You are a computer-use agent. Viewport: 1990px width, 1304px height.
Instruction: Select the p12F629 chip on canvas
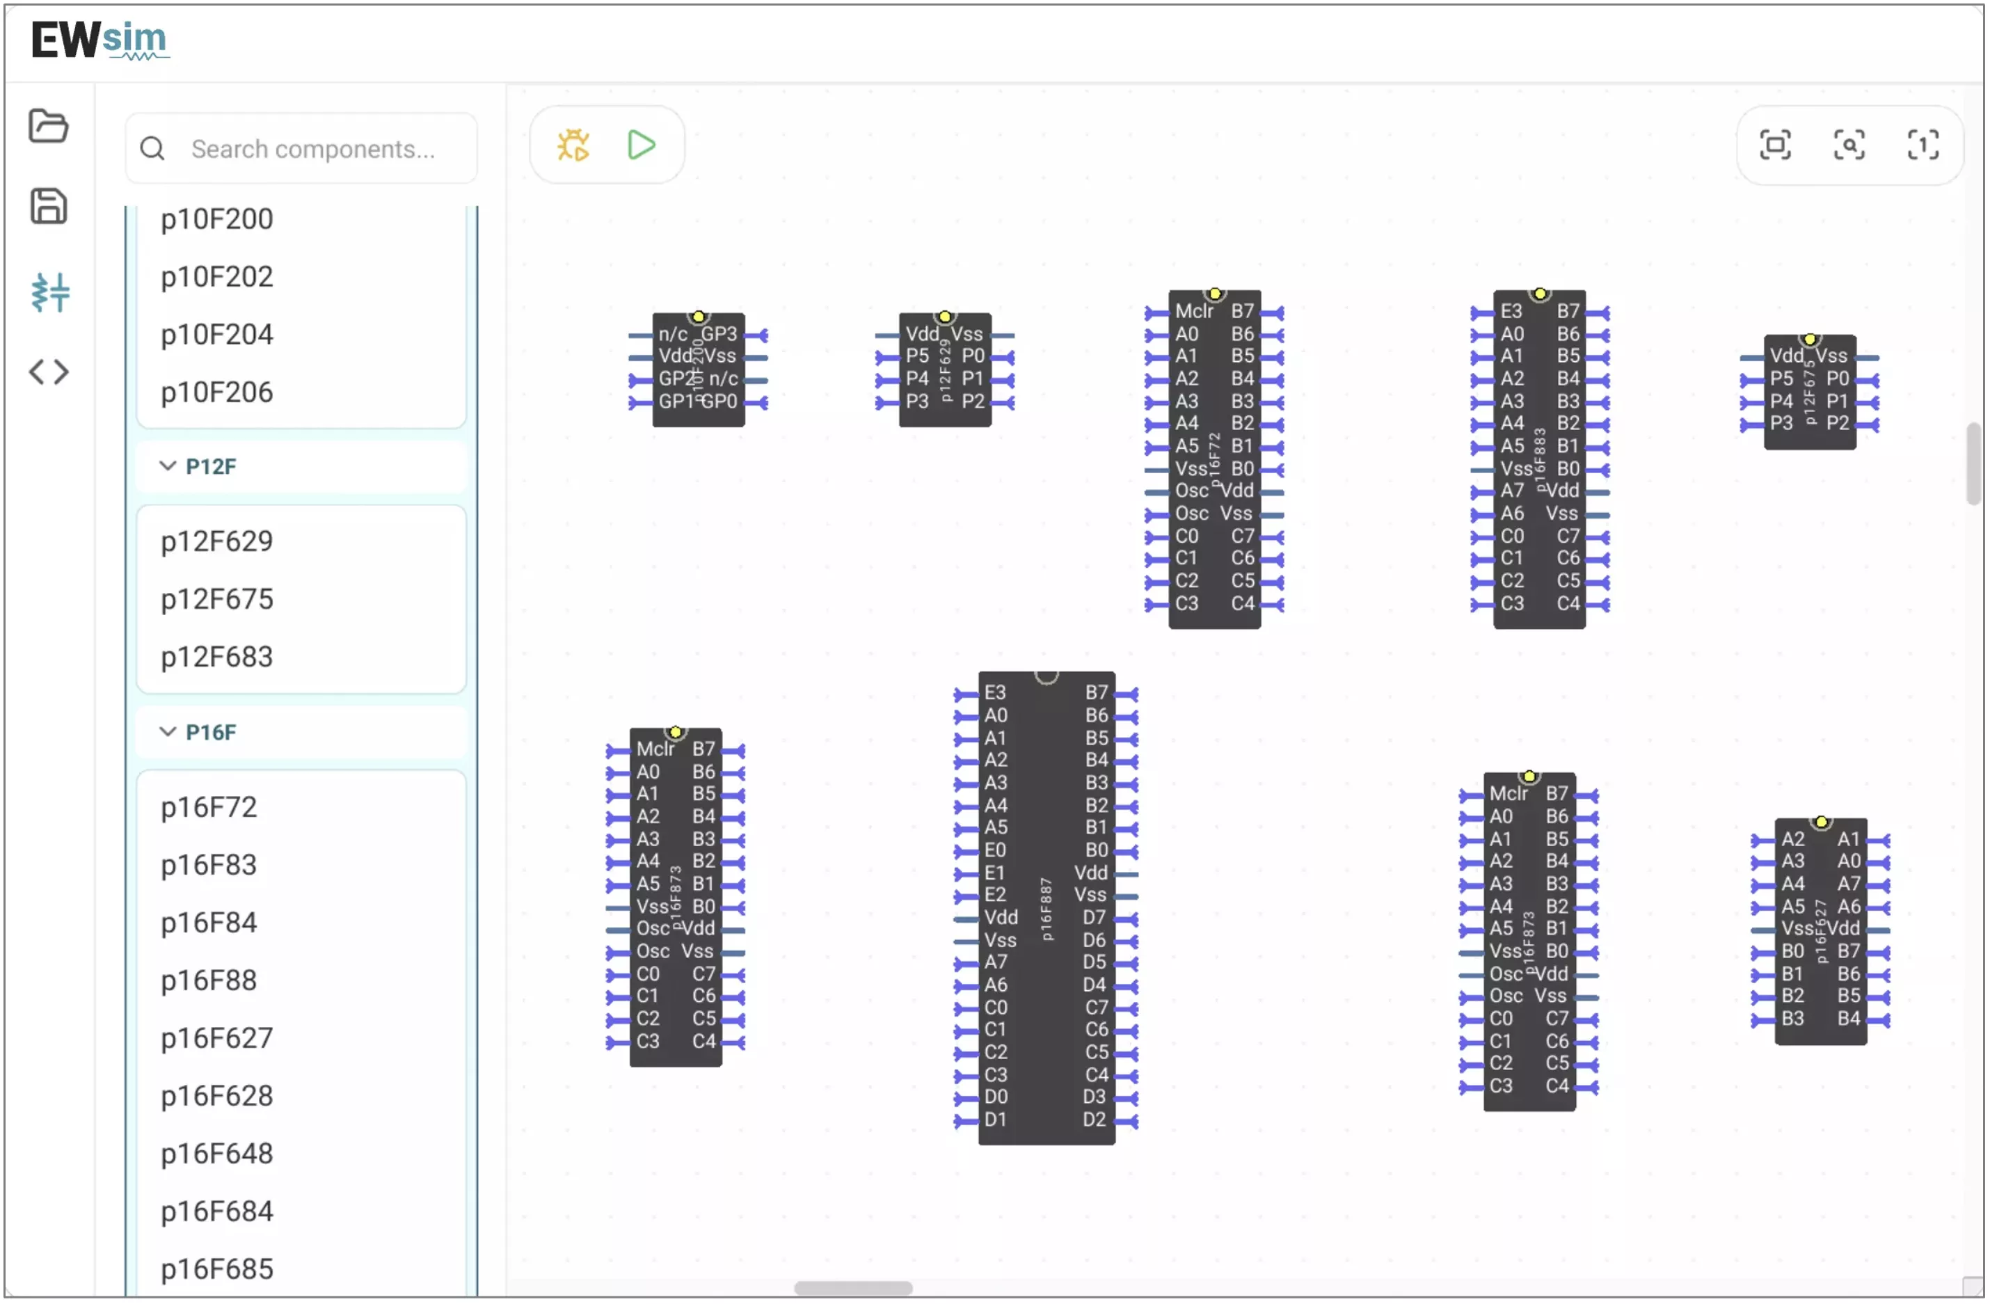[x=945, y=369]
